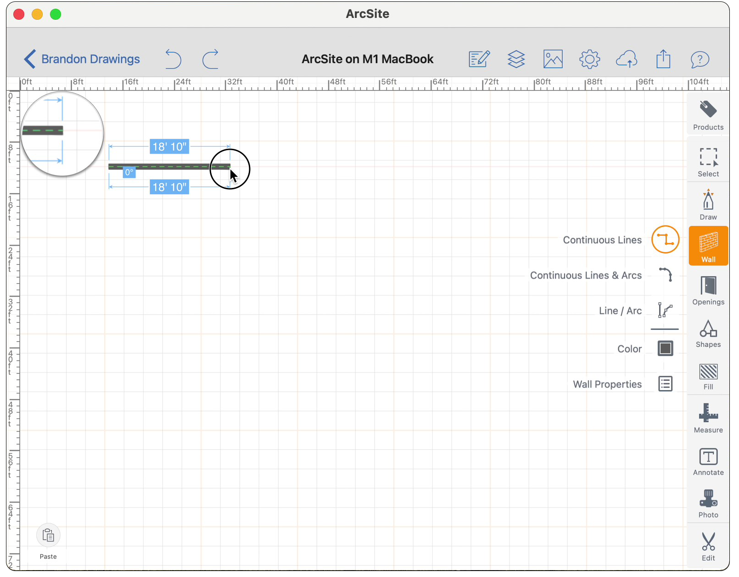
Task: Click the Color text label
Action: pyautogui.click(x=629, y=349)
